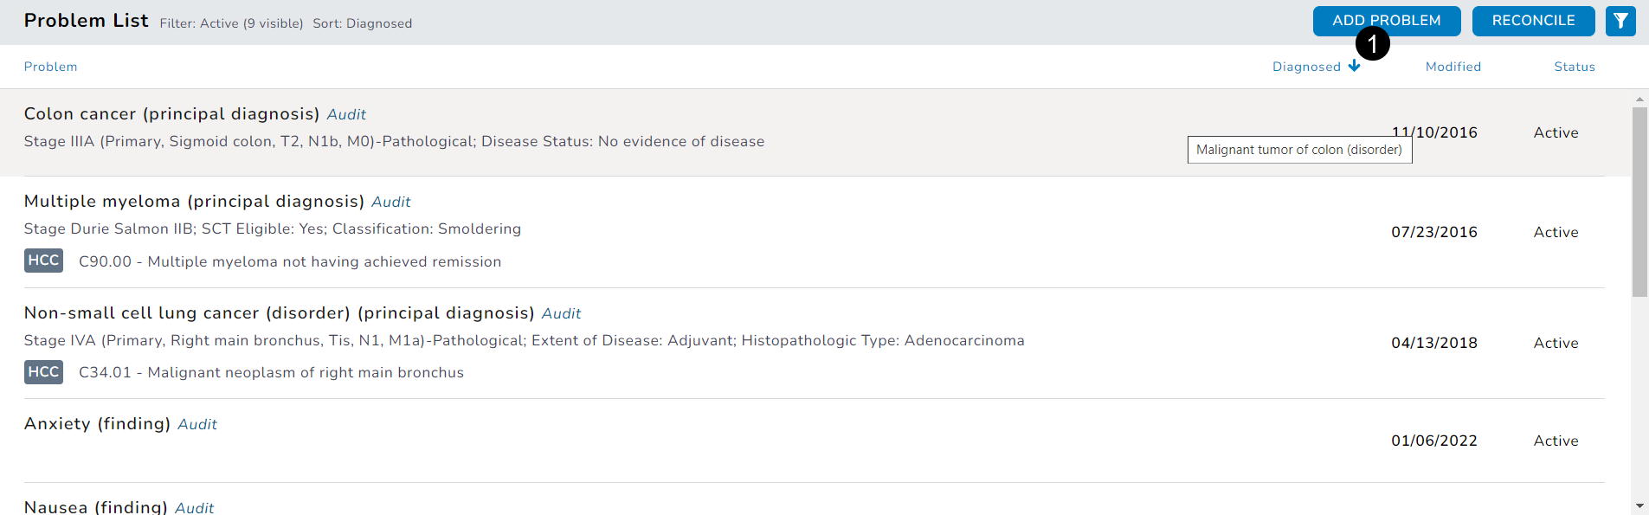Open Audit link for Anxiety finding
Screen dimensions: 1649x515
tap(197, 424)
